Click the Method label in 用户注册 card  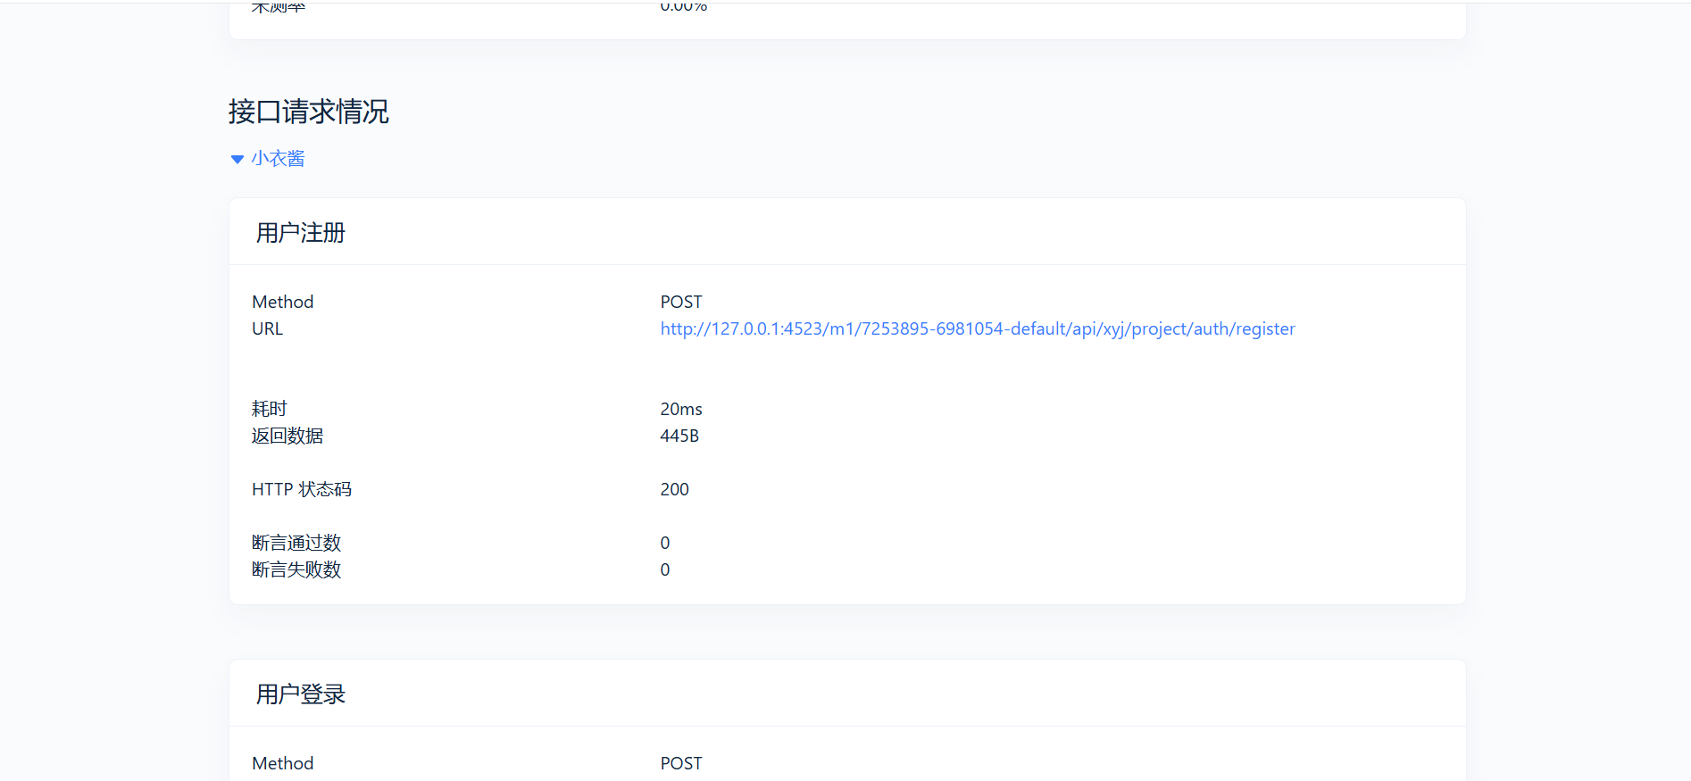click(283, 302)
